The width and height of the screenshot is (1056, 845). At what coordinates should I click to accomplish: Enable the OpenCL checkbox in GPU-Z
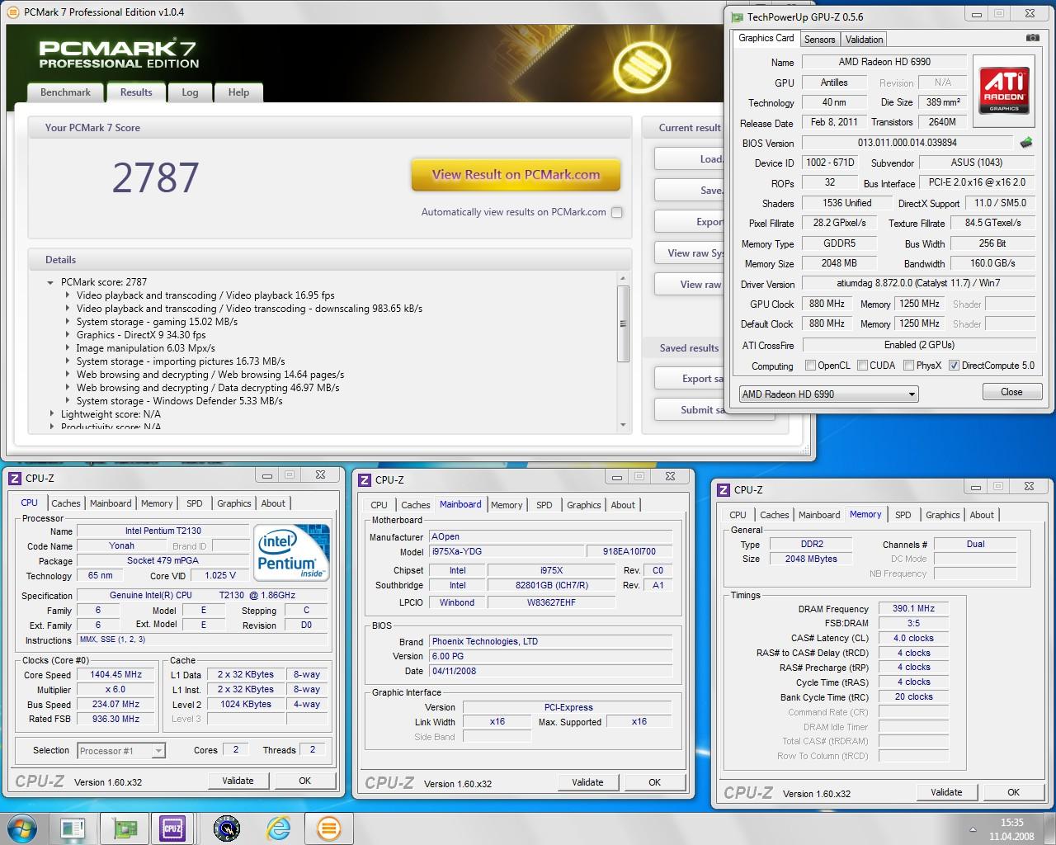810,365
